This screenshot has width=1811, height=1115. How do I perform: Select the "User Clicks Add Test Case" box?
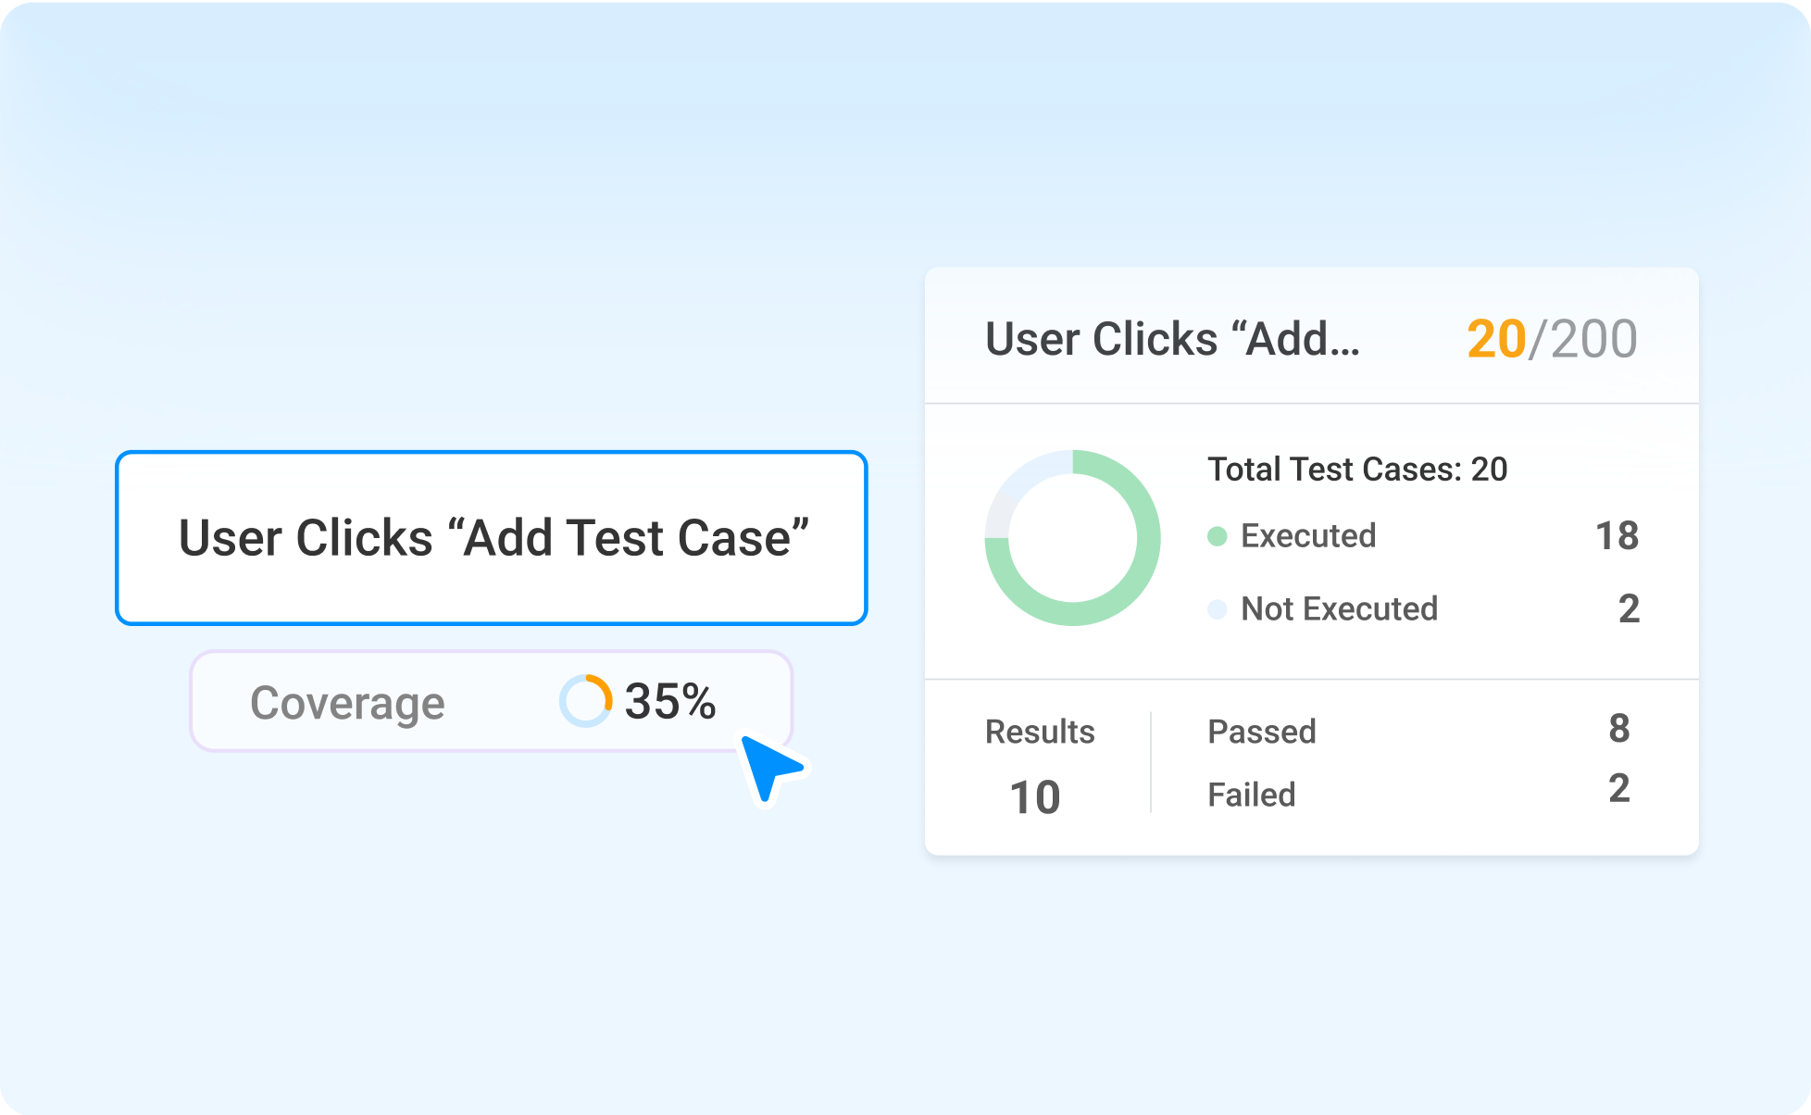coord(492,538)
